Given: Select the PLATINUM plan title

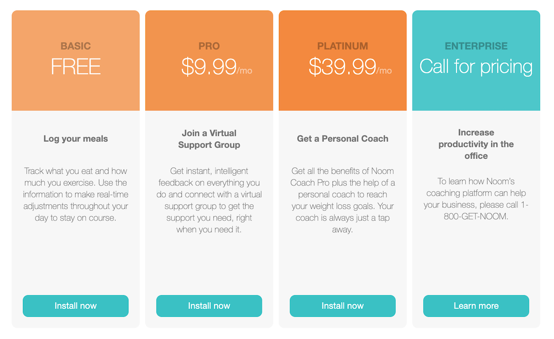Looking at the screenshot, I should [343, 46].
